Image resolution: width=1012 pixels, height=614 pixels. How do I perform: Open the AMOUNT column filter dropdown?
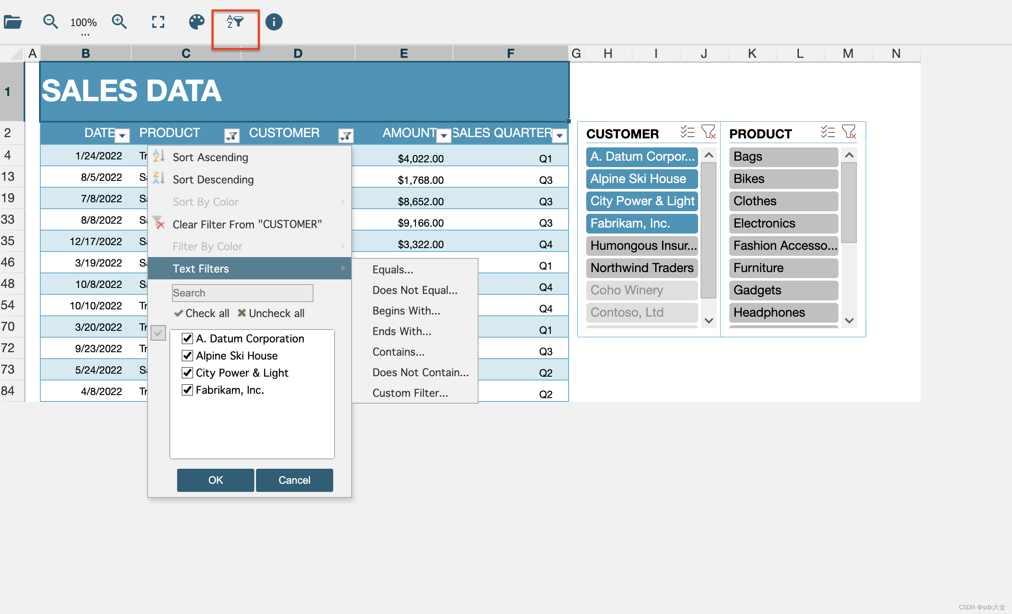coord(444,136)
